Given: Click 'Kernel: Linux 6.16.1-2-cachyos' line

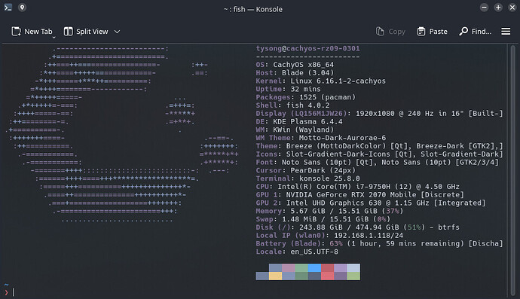Looking at the screenshot, I should tap(321, 81).
